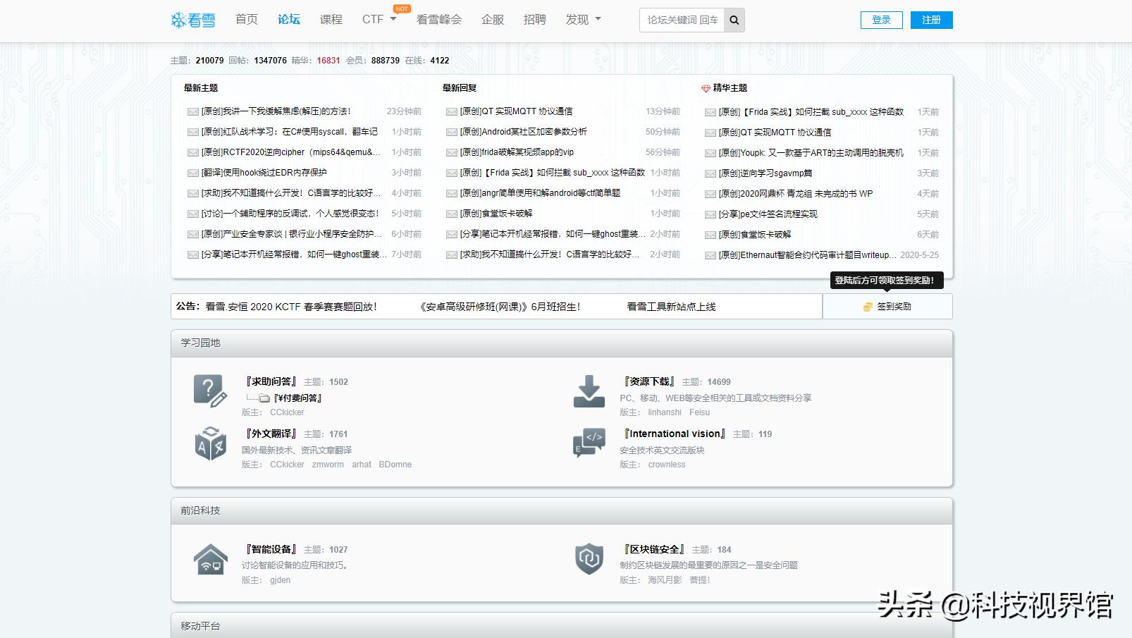The width and height of the screenshot is (1132, 638).
Task: Click the 注册 register button
Action: coord(931,20)
